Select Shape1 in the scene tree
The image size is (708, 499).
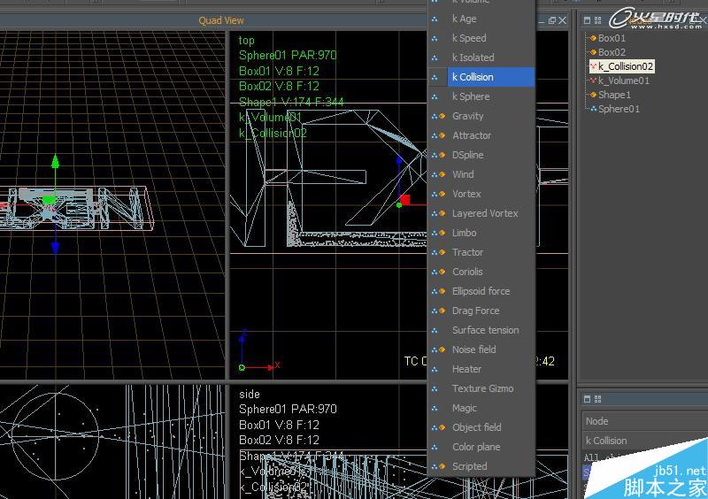[614, 95]
